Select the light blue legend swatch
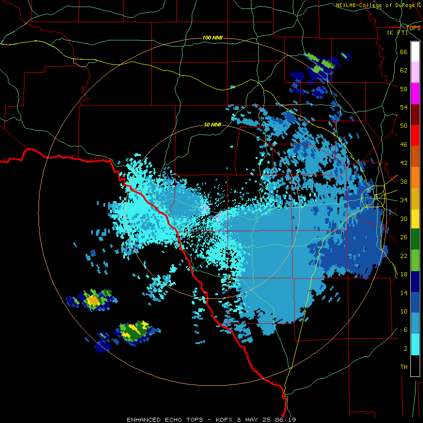Viewport: 423px width, 423px height. [415, 323]
